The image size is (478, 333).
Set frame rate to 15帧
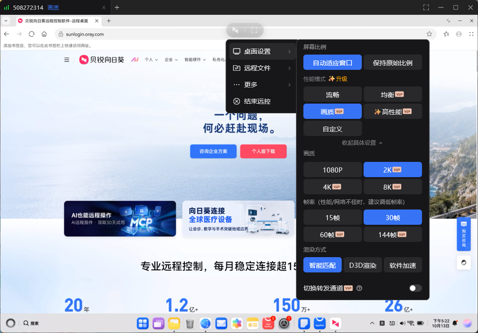pos(332,217)
